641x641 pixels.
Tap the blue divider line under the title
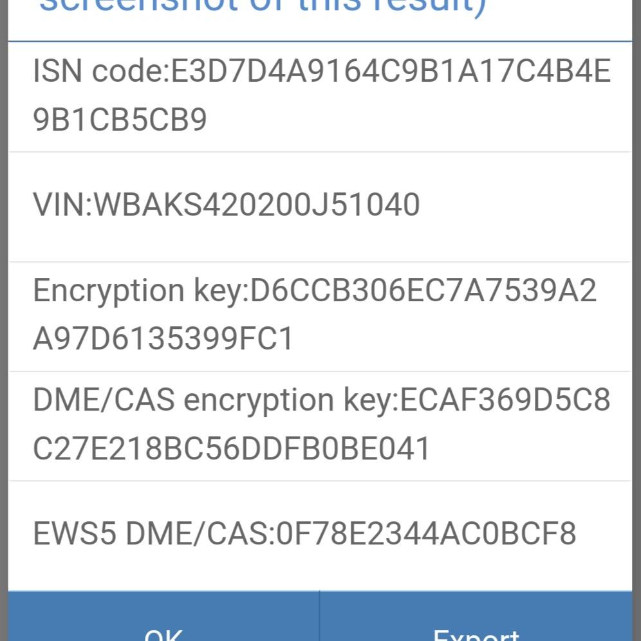click(320, 41)
